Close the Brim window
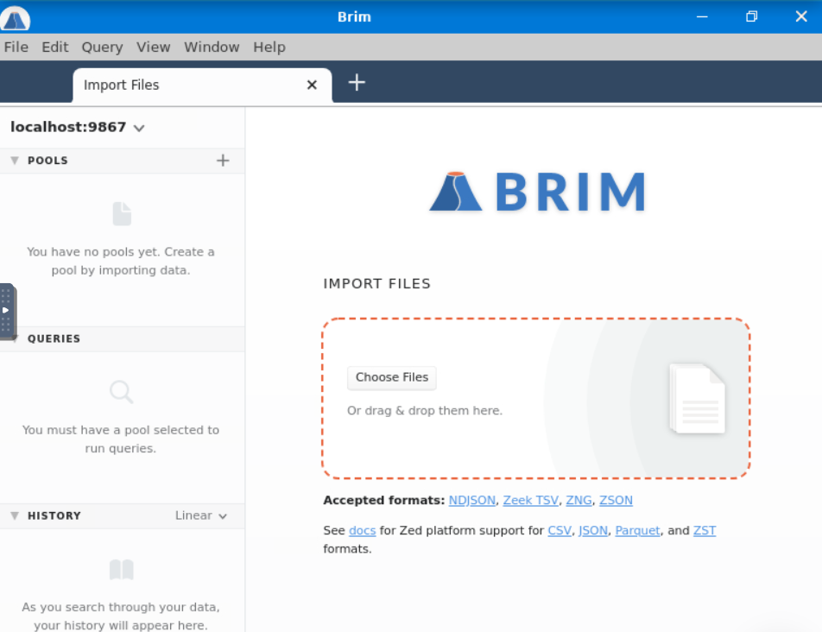Viewport: 822px width, 632px height. coord(801,16)
